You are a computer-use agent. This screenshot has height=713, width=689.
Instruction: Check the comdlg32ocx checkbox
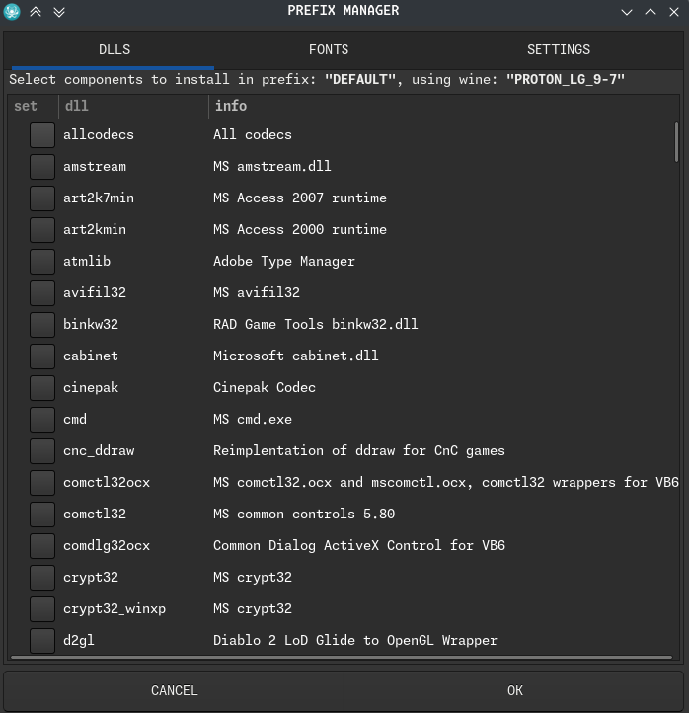click(x=42, y=546)
